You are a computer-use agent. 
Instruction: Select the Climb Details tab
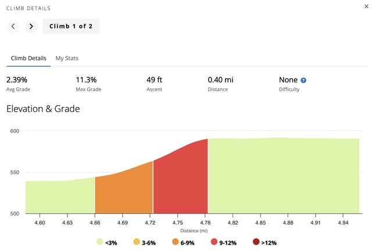pyautogui.click(x=27, y=59)
